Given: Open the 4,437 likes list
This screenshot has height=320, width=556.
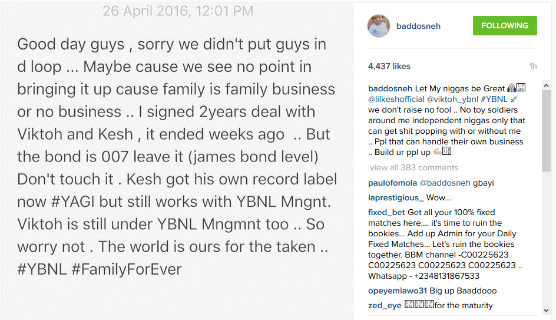Looking at the screenshot, I should [x=389, y=67].
